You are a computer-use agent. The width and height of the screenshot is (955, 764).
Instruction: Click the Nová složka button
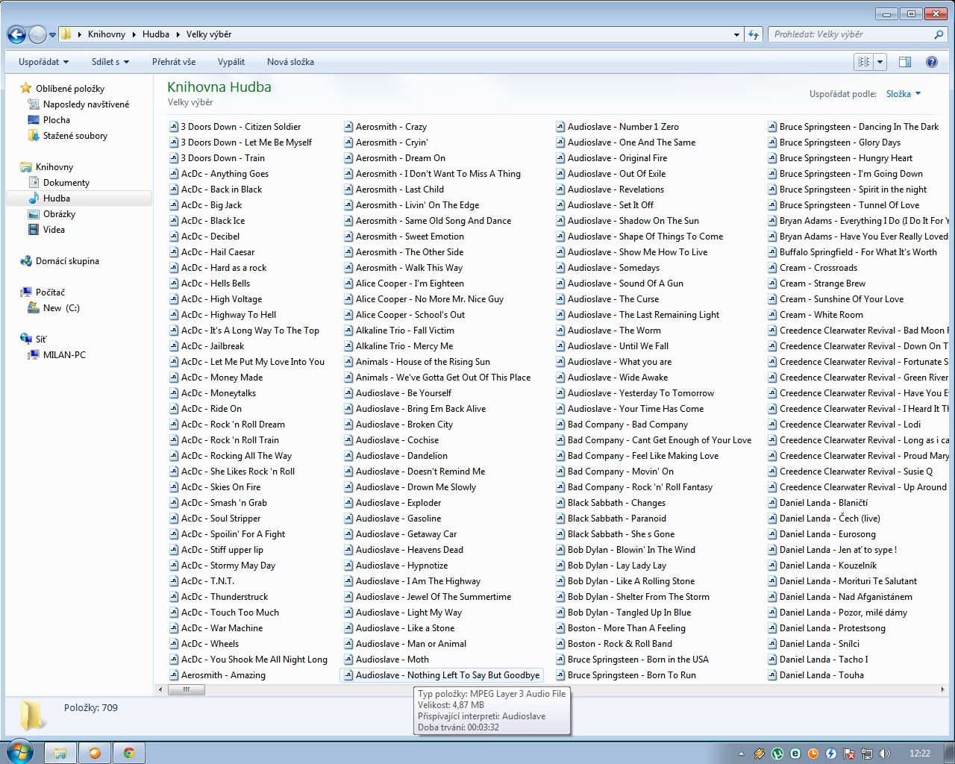point(290,62)
